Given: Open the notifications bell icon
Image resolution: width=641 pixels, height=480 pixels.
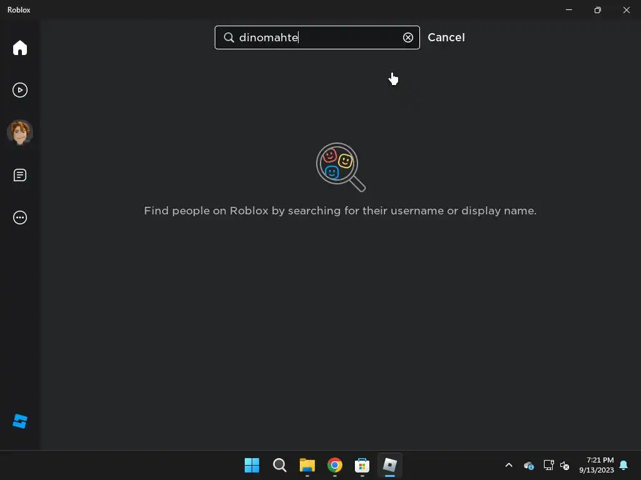Looking at the screenshot, I should (x=624, y=465).
